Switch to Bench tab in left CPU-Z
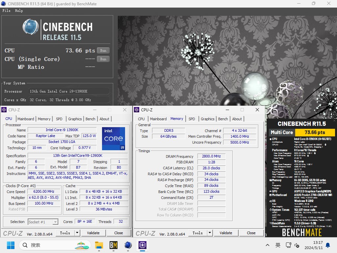This screenshot has width=337, height=253. [90, 119]
